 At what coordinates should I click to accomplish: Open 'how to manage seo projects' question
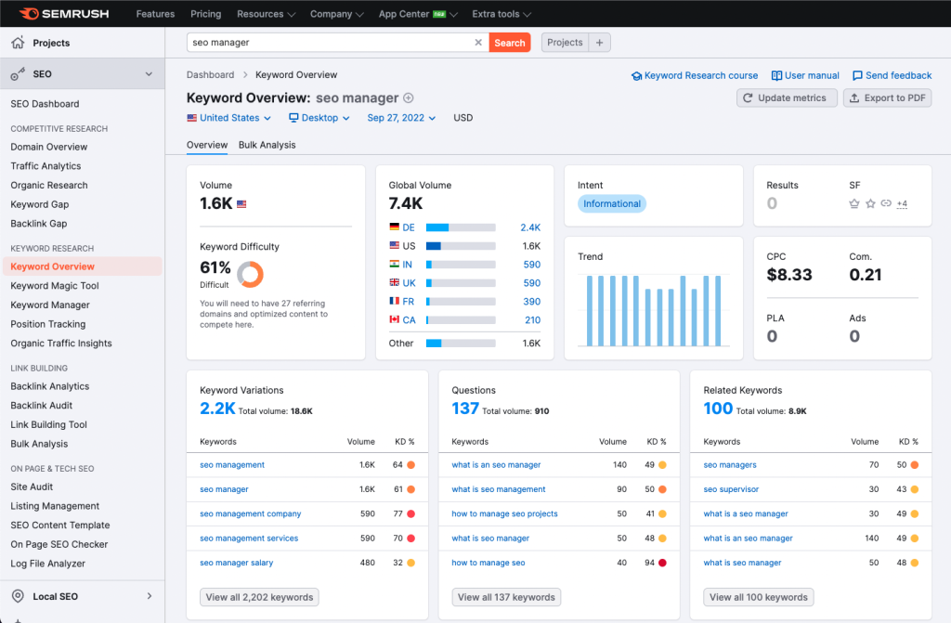click(504, 513)
